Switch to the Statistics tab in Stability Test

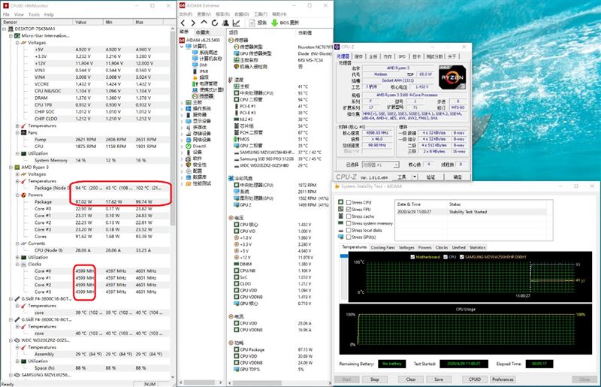pyautogui.click(x=477, y=248)
